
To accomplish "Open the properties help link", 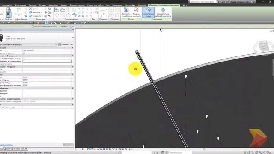I will 7,145.
